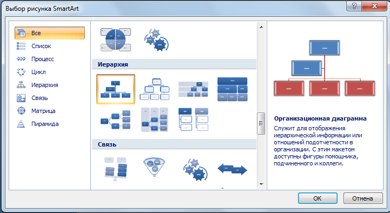
Task: Show the Связь category layouts
Action: click(x=50, y=98)
